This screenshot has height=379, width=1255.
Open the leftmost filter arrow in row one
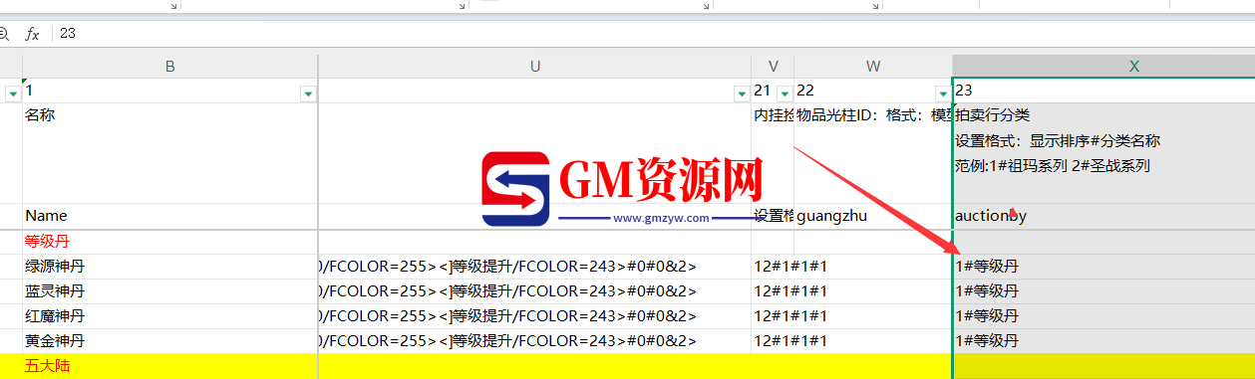coord(13,94)
